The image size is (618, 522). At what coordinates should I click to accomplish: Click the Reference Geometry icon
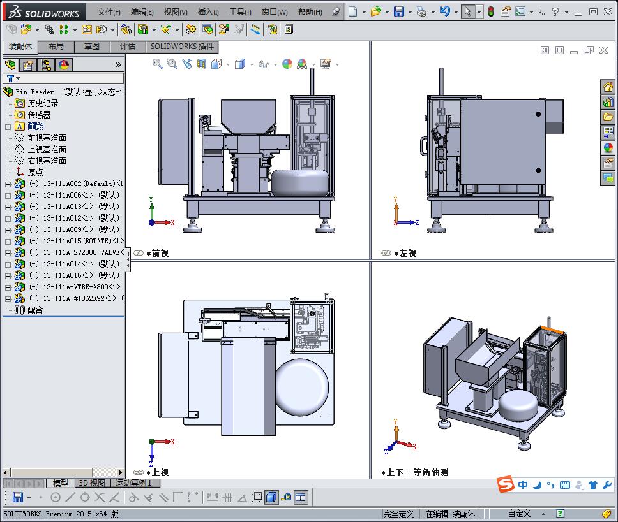coord(165,29)
